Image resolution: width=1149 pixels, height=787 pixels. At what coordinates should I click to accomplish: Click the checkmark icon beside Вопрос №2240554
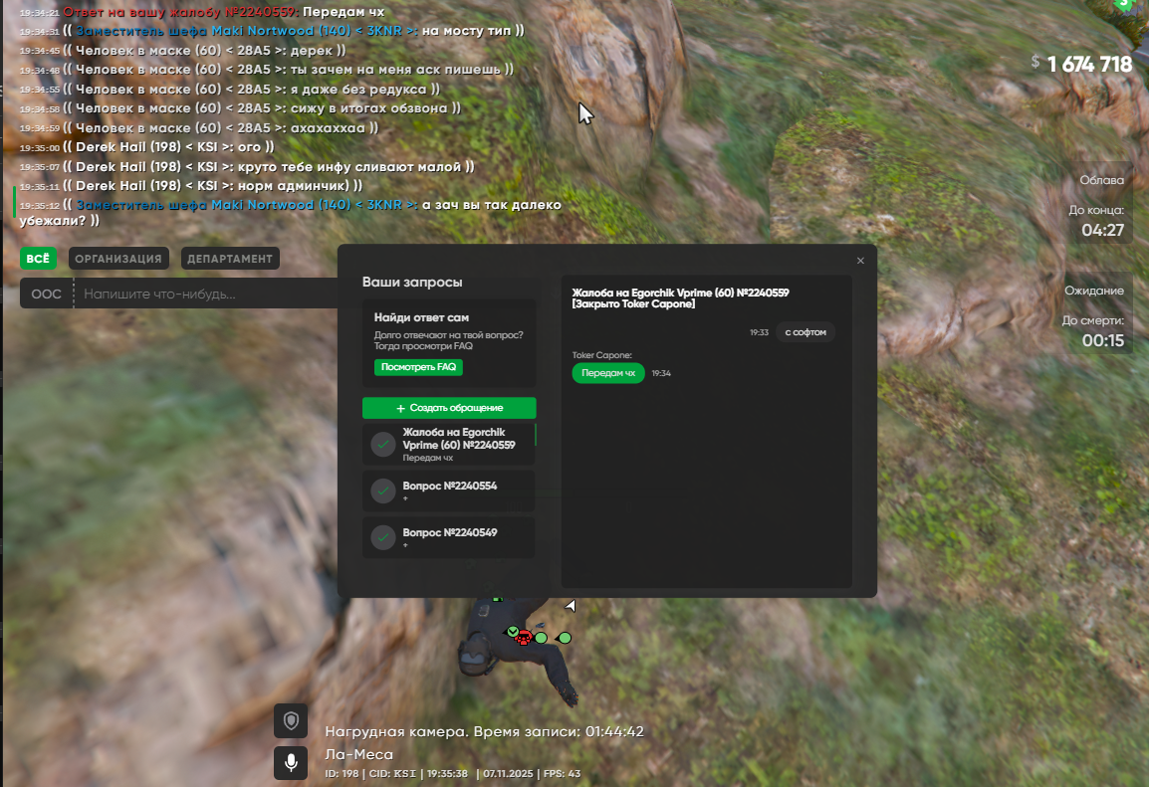tap(383, 491)
